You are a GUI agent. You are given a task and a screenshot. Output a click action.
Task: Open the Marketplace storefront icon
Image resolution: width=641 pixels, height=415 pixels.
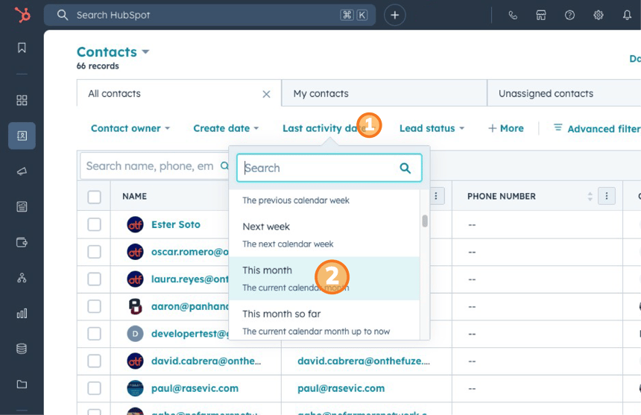[x=541, y=16]
